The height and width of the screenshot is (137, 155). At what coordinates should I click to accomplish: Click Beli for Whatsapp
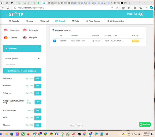38,79
